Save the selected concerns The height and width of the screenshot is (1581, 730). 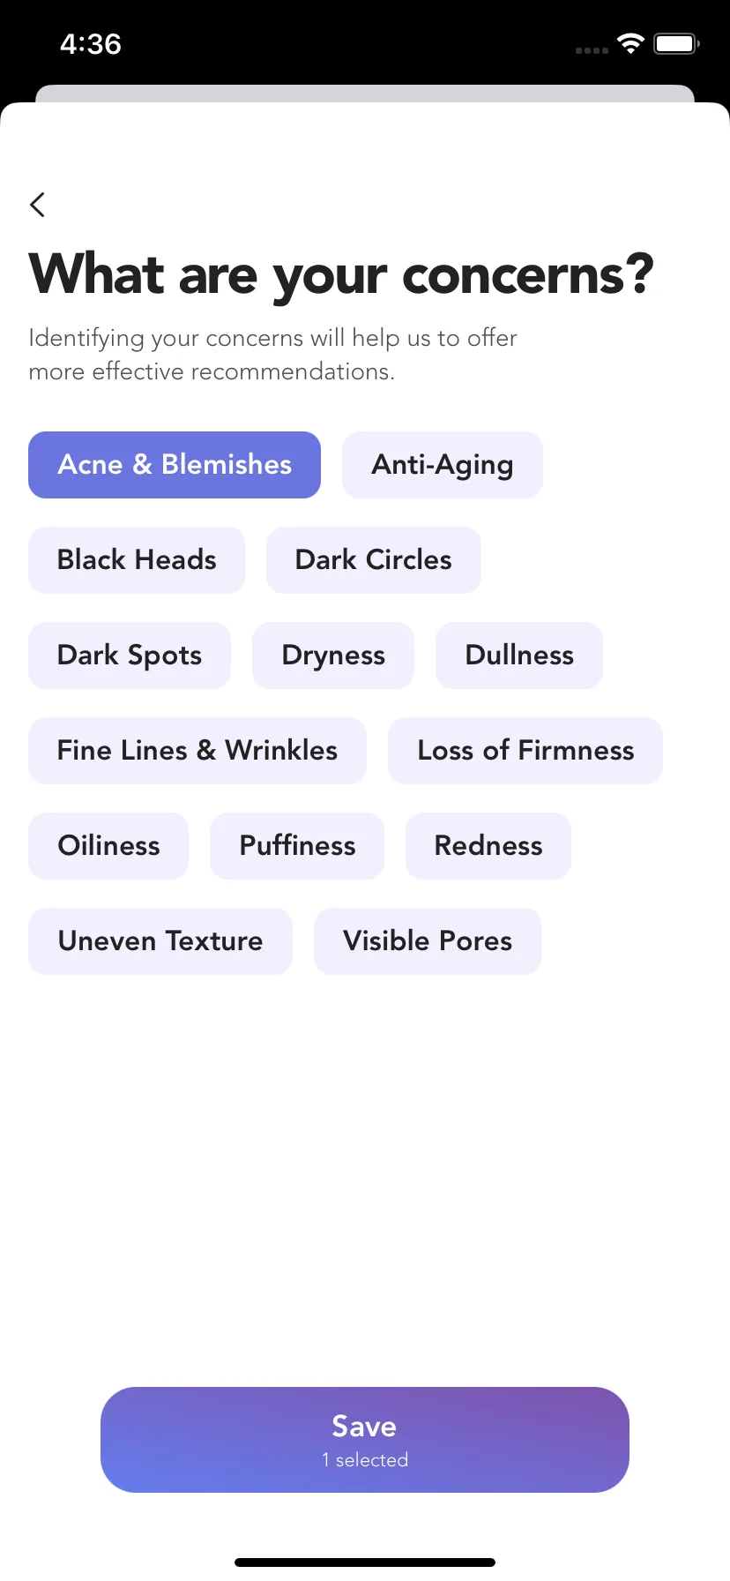(x=365, y=1440)
